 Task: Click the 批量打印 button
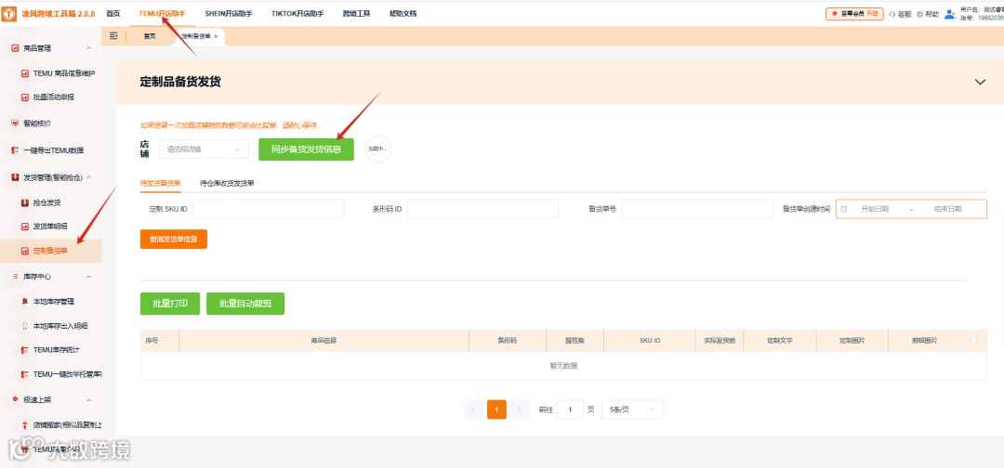[170, 304]
